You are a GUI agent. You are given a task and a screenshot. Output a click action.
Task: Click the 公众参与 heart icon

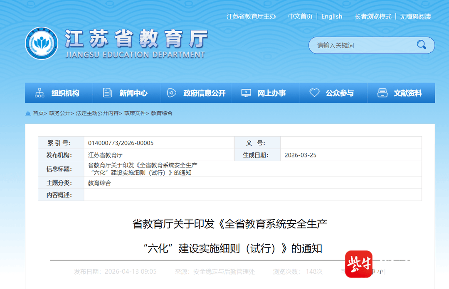point(314,93)
